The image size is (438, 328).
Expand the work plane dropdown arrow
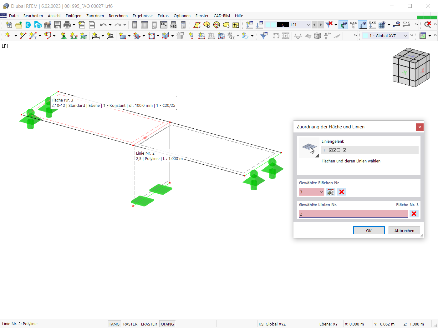pos(430,36)
